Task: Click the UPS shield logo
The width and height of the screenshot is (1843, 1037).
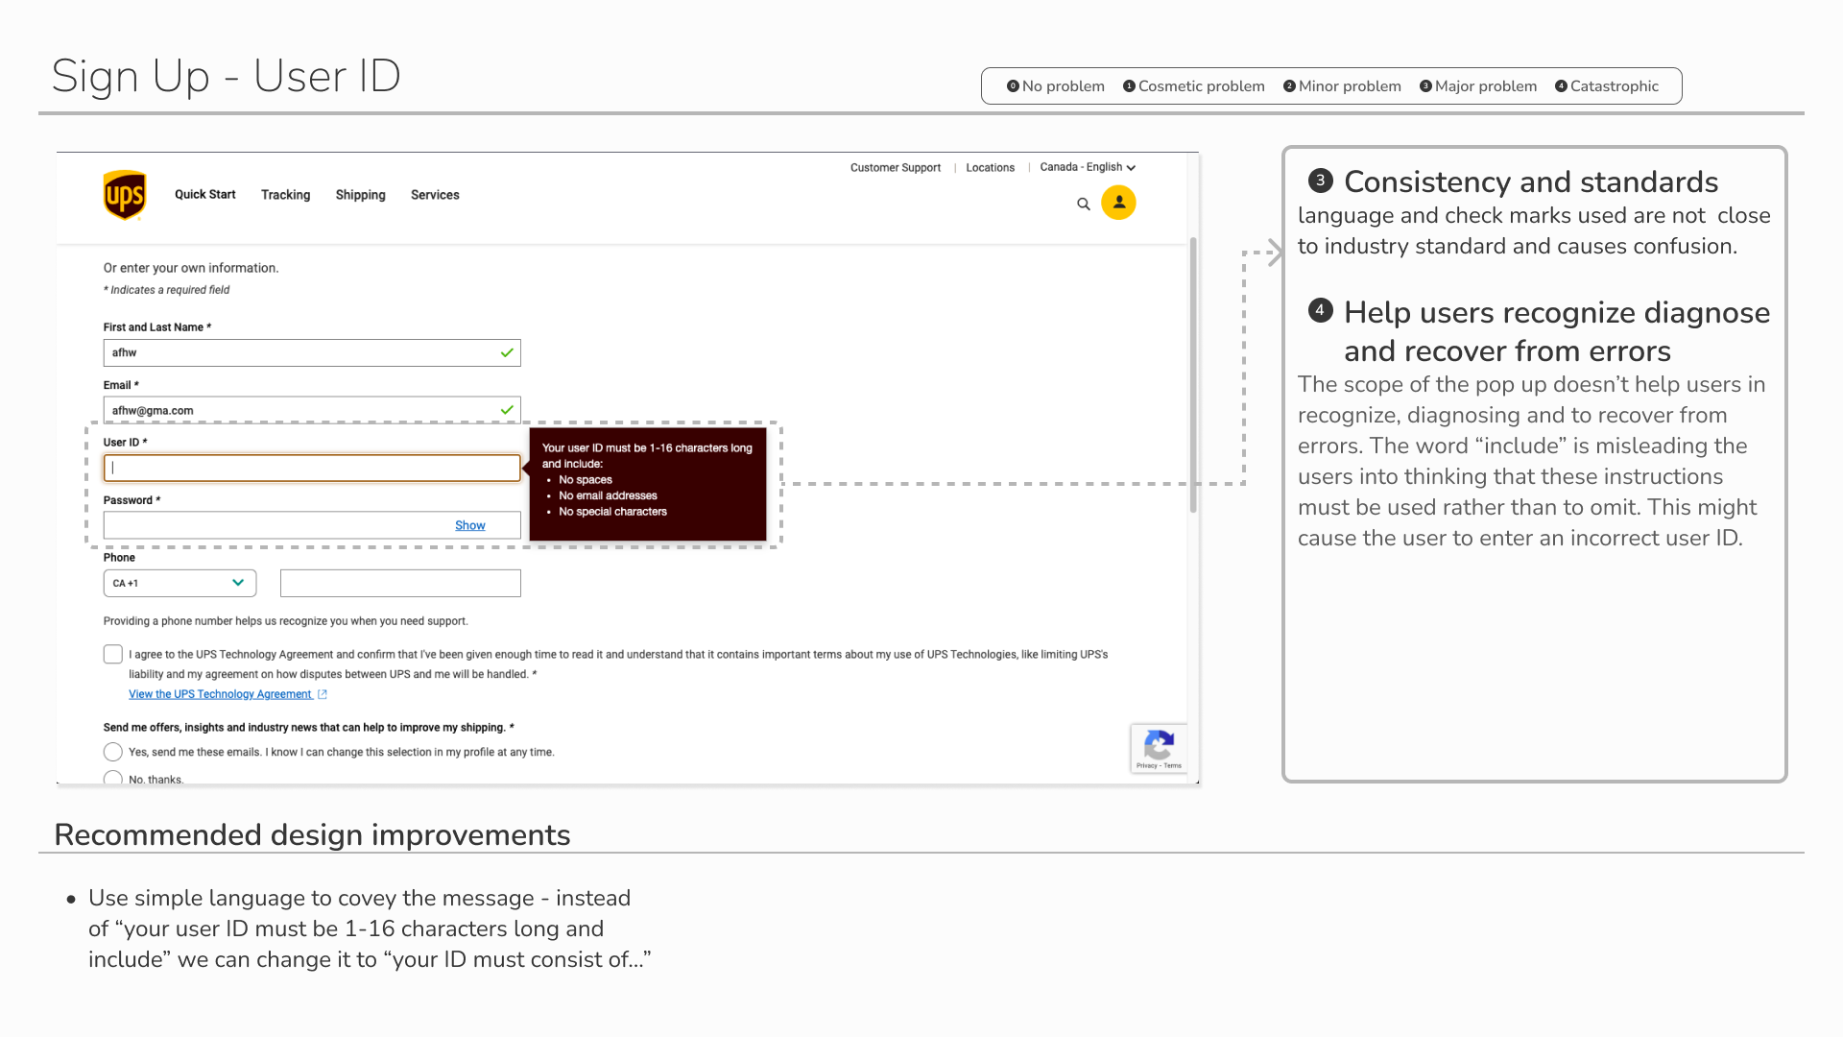Action: [125, 195]
